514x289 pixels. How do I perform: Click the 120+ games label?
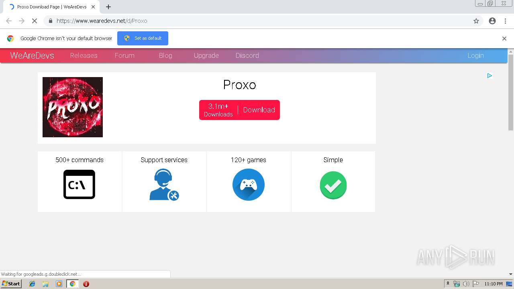[x=249, y=160]
